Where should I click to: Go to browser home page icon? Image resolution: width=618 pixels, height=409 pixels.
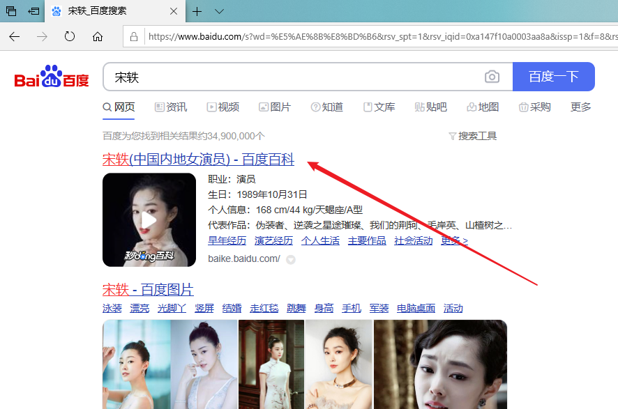(98, 36)
